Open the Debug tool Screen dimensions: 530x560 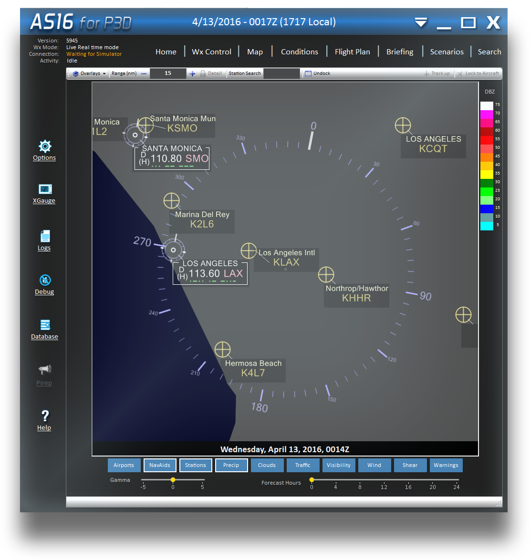click(44, 284)
